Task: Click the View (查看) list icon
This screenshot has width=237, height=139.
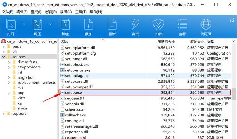Action: (182, 24)
